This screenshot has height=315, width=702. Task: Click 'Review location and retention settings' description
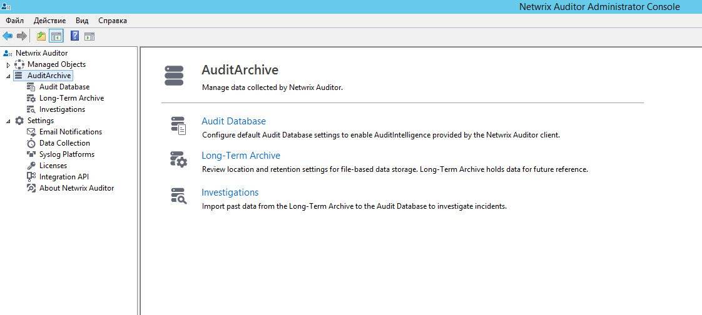(395, 169)
